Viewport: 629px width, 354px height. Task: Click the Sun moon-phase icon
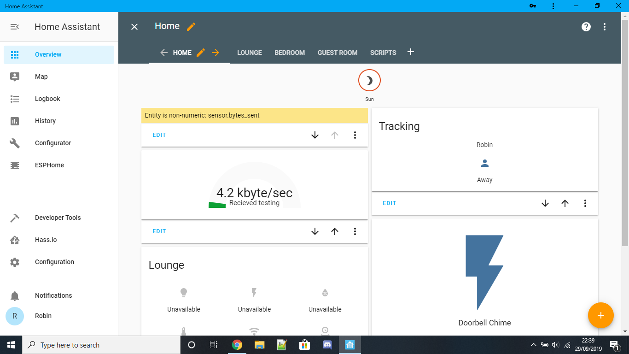(x=369, y=81)
